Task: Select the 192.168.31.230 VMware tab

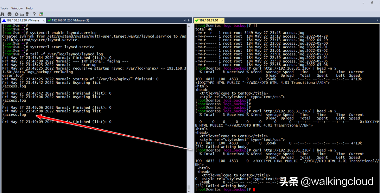Action: click(x=23, y=20)
